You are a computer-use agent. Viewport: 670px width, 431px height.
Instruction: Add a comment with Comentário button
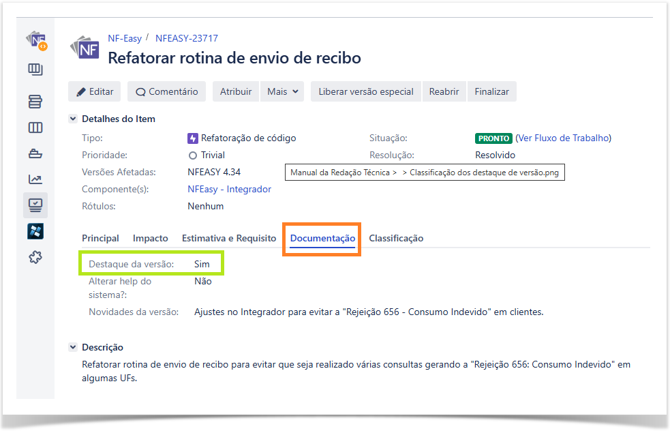[166, 91]
